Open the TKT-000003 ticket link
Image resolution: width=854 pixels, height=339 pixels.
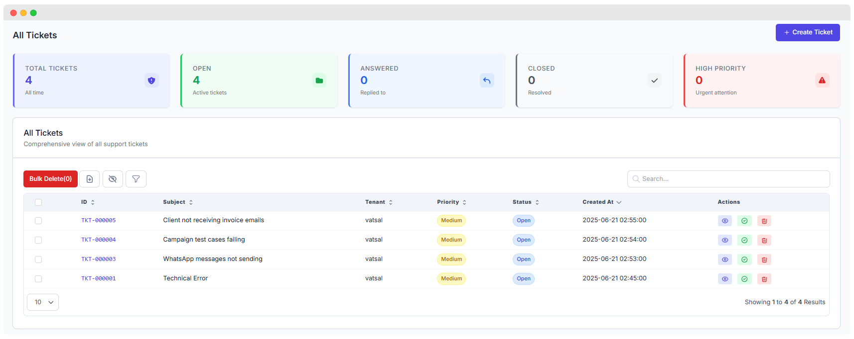pyautogui.click(x=99, y=259)
